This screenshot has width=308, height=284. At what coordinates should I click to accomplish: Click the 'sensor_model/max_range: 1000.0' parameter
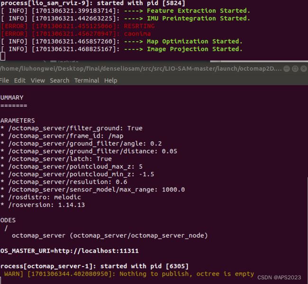pos(93,189)
